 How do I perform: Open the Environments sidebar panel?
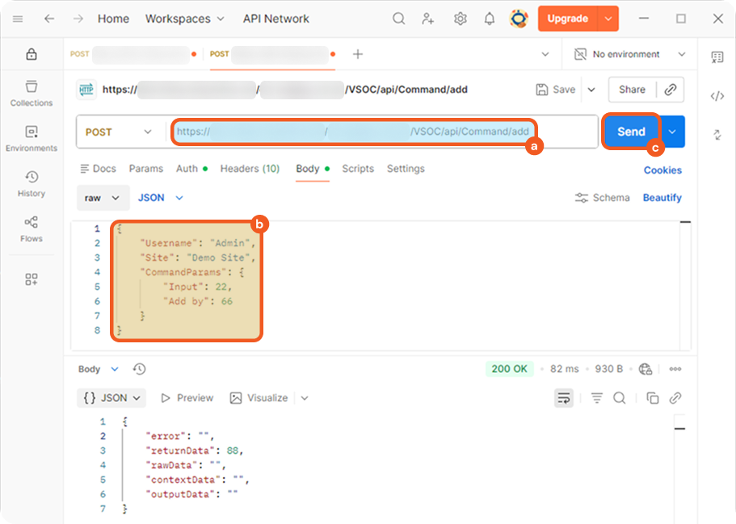coord(32,138)
